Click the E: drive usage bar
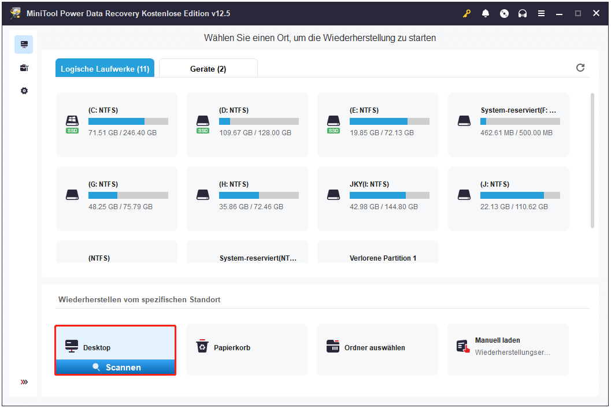The height and width of the screenshot is (408, 611). pos(389,121)
